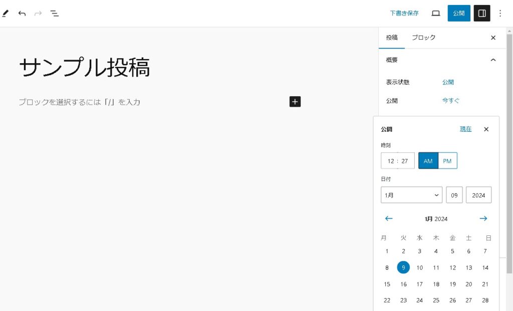Select day 17 in the calendar

click(x=420, y=284)
